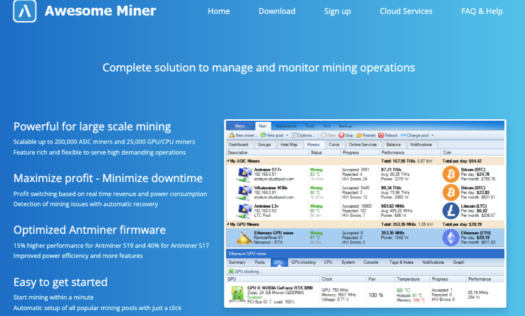Open the Notifications tab beside Balance

click(x=421, y=144)
